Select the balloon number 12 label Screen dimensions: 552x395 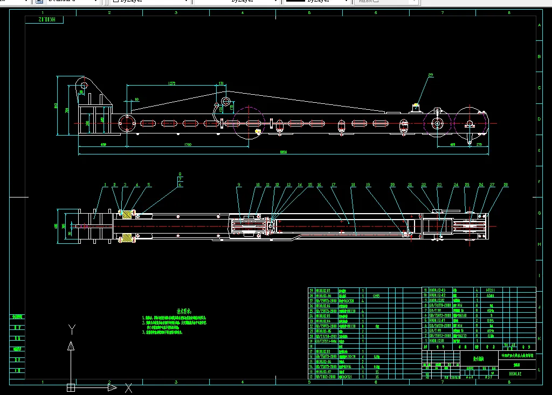pyautogui.click(x=277, y=185)
